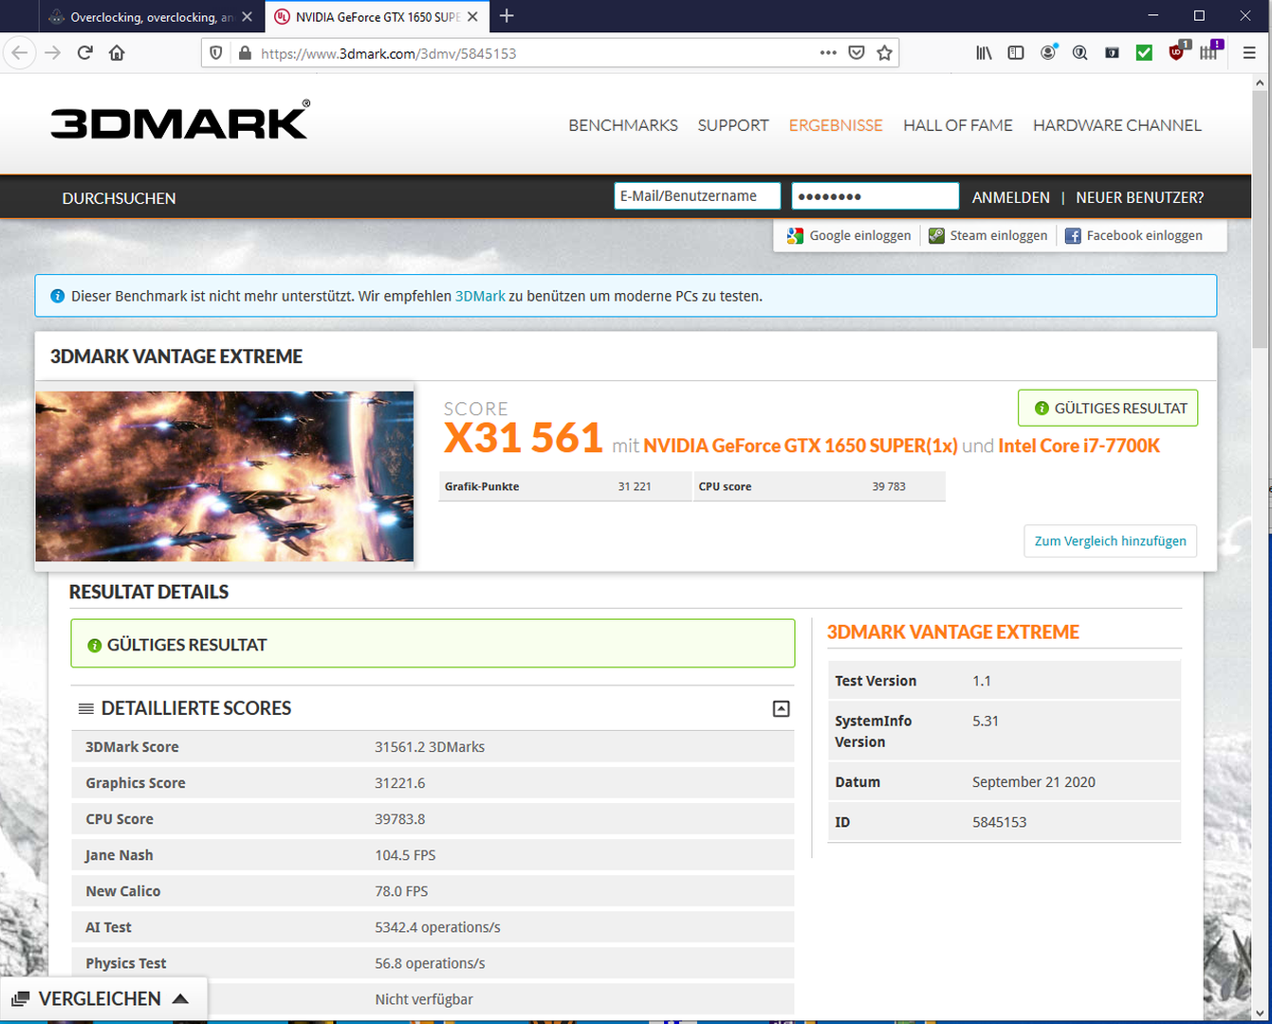Viewport: 1272px width, 1024px height.
Task: Show site security padlock info
Action: [x=244, y=53]
